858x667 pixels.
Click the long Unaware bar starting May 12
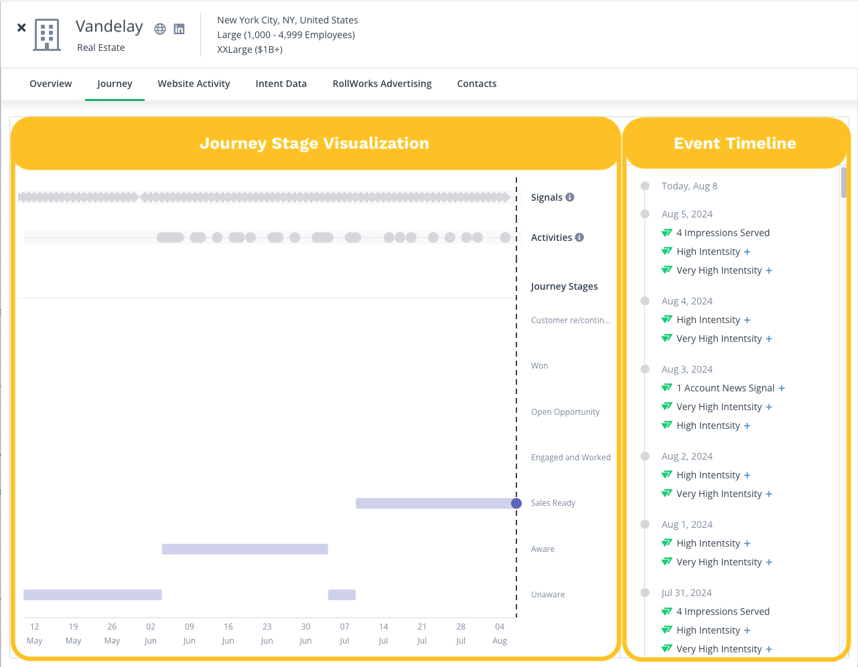point(92,595)
